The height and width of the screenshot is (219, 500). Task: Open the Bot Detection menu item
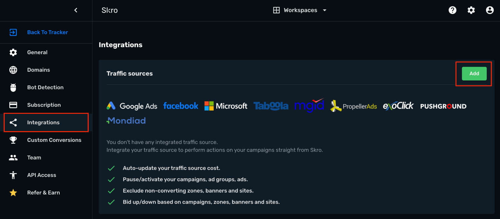tap(46, 87)
